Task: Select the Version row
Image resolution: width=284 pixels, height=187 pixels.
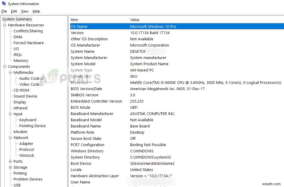Action: [177, 33]
